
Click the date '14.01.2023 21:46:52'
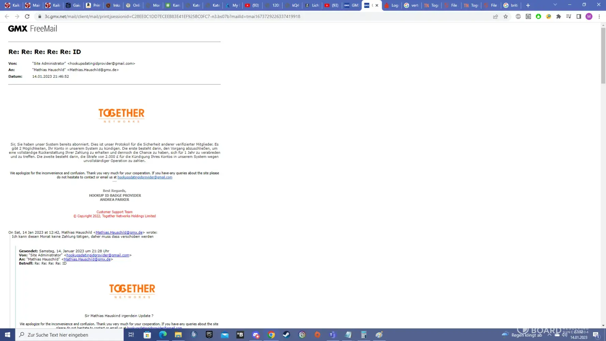[x=50, y=76]
